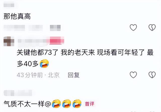Tap the comment starting with "关键他都73了"
This screenshot has height=112, width=161.
point(85,58)
